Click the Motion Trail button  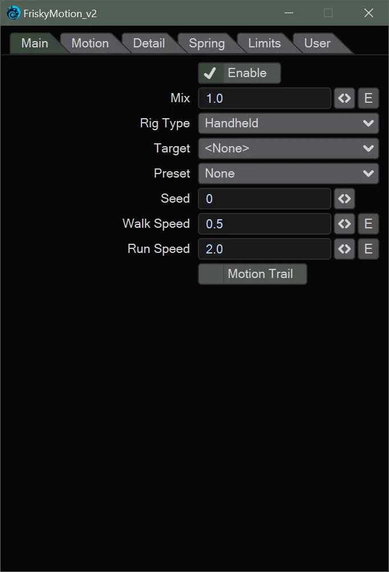pyautogui.click(x=252, y=274)
